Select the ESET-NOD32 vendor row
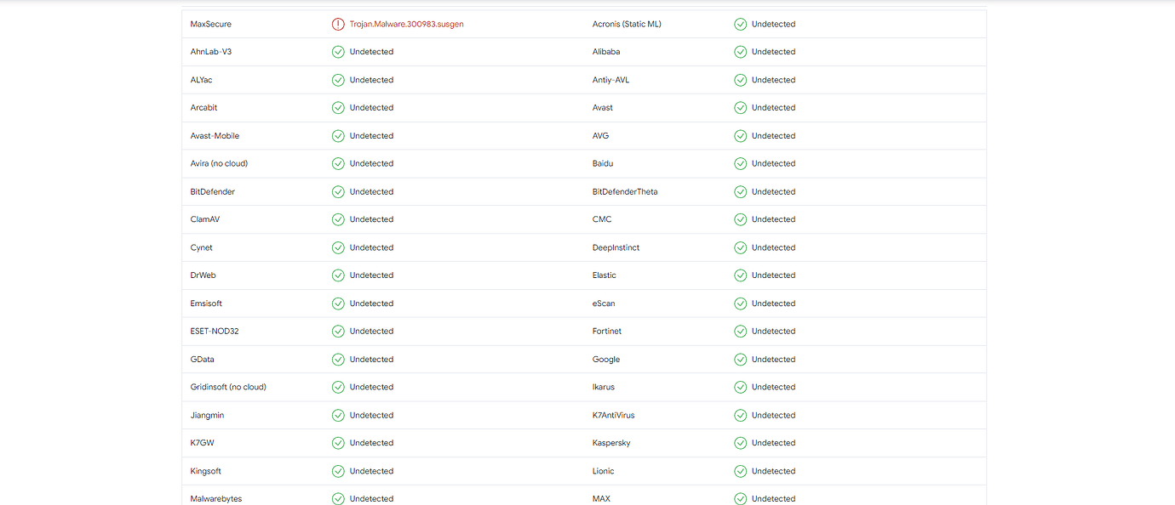Screen dimensions: 1175x505 [214, 331]
